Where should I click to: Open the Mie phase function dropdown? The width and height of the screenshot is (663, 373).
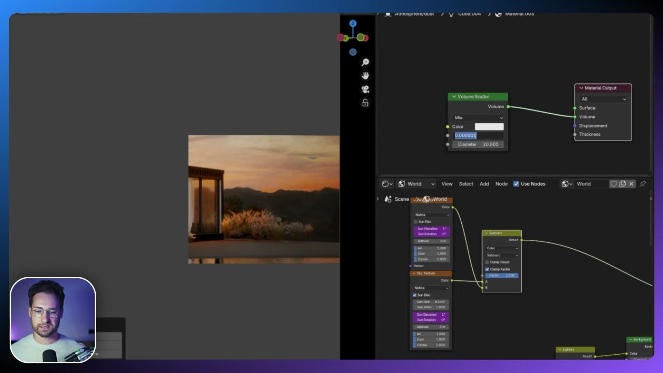[478, 118]
